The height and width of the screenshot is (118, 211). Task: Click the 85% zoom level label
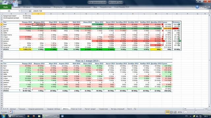coord(180,112)
